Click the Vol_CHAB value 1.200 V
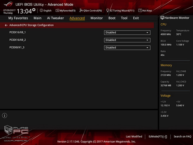The width and height of the screenshot is (193, 145). click(180, 75)
